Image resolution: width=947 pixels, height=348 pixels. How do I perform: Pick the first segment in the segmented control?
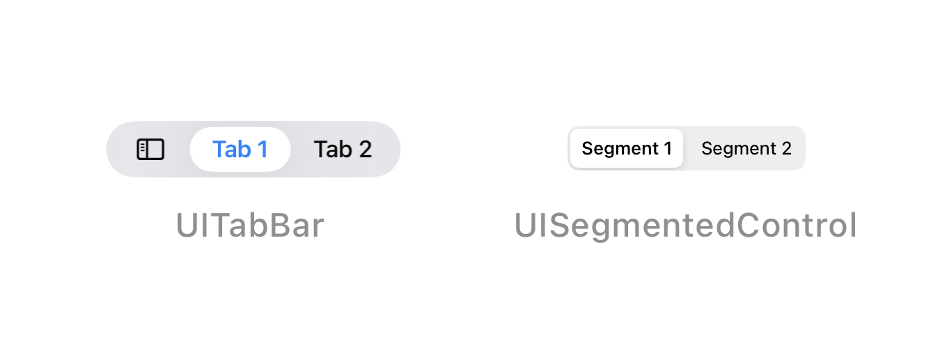click(627, 148)
